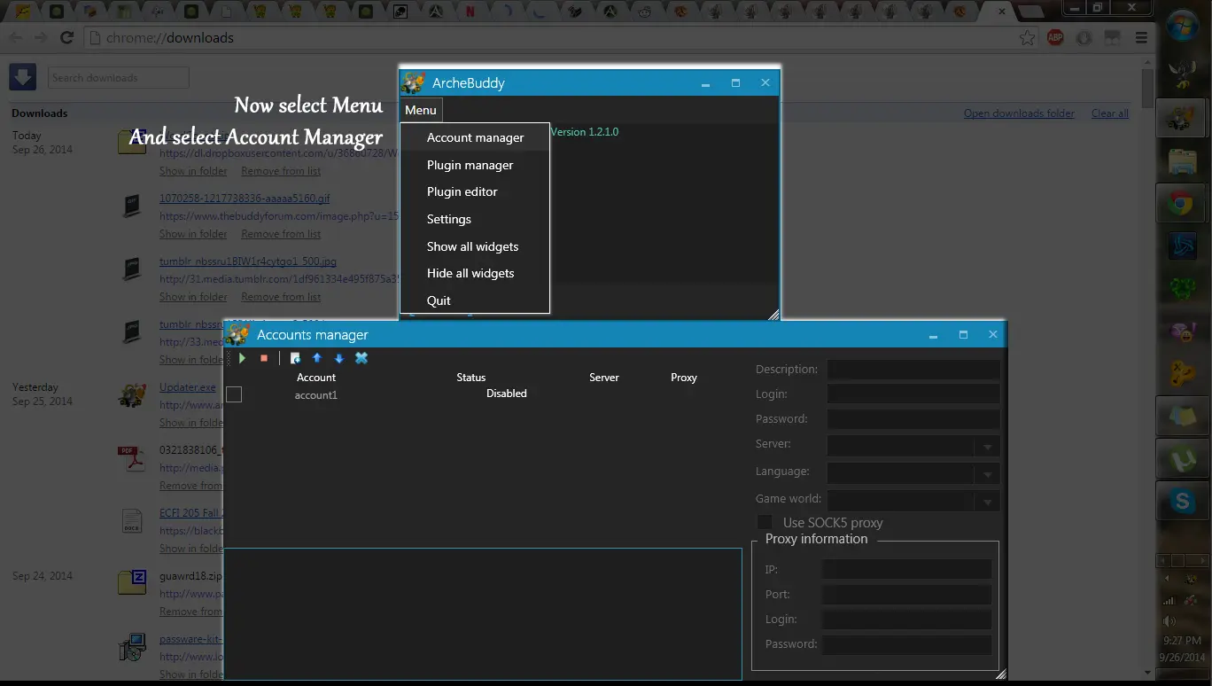This screenshot has width=1212, height=686.
Task: Reload the Chrome downloads page
Action: [x=66, y=37]
